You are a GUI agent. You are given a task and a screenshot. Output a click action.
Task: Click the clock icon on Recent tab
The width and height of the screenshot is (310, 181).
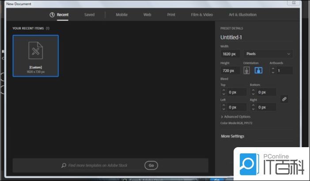coord(52,15)
